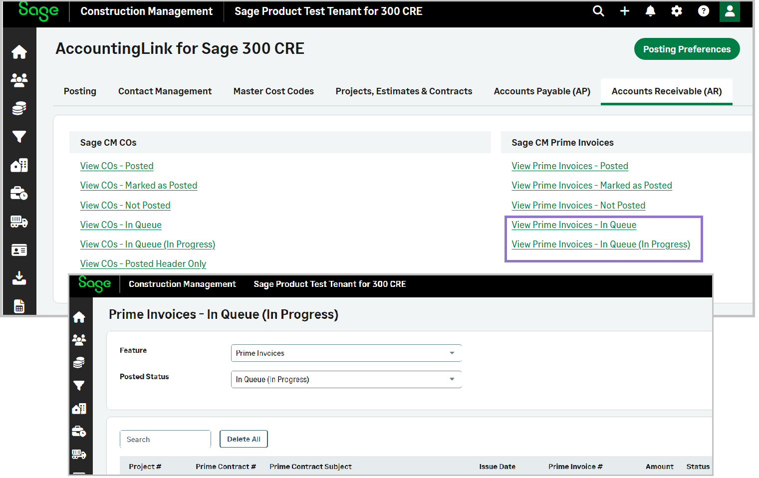Click people icon in Prime Invoices window sidebar

pos(79,340)
